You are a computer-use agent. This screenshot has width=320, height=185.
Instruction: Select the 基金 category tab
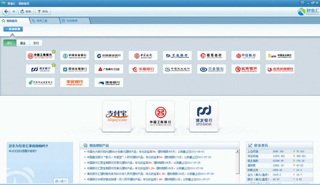coord(23,43)
